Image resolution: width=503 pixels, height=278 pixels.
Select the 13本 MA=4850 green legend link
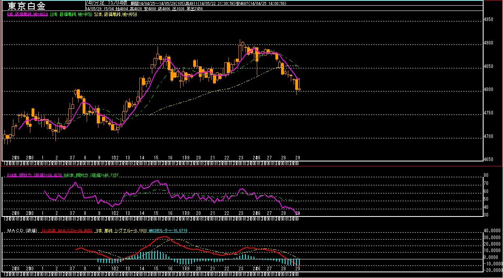(x=70, y=14)
